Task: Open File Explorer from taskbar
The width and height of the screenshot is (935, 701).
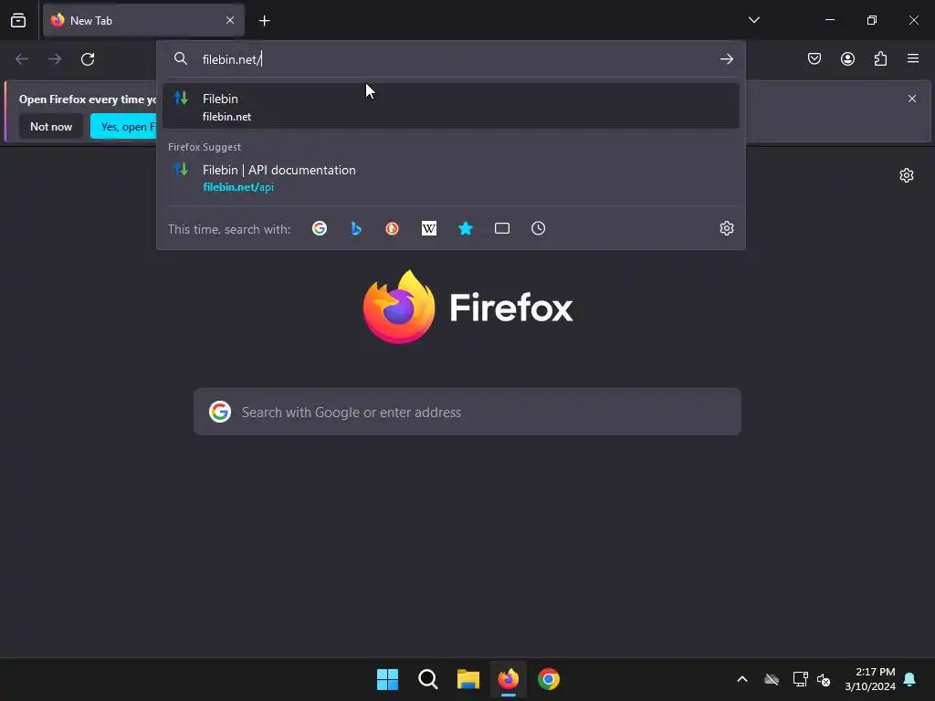Action: point(468,679)
